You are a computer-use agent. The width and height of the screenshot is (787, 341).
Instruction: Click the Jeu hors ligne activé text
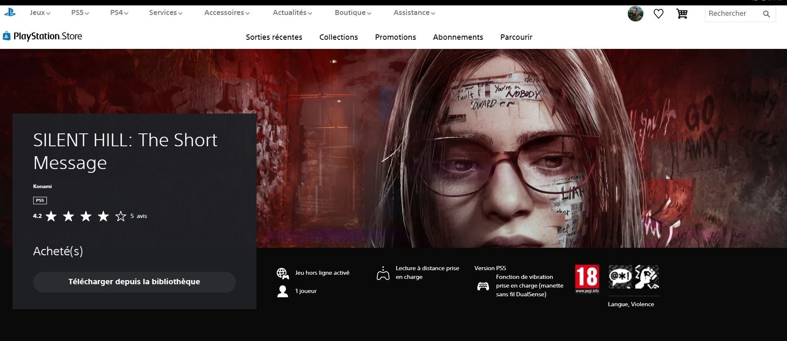[x=322, y=273]
